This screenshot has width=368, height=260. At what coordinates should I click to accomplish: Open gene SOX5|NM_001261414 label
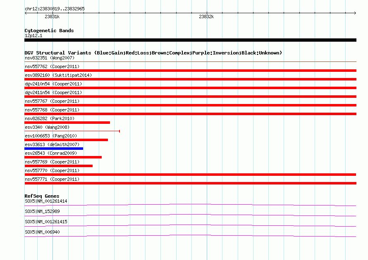[46, 201]
